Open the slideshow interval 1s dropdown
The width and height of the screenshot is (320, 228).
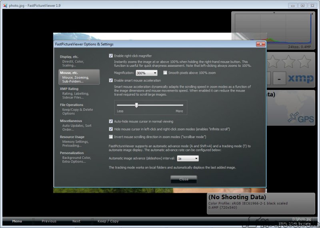tap(188, 158)
